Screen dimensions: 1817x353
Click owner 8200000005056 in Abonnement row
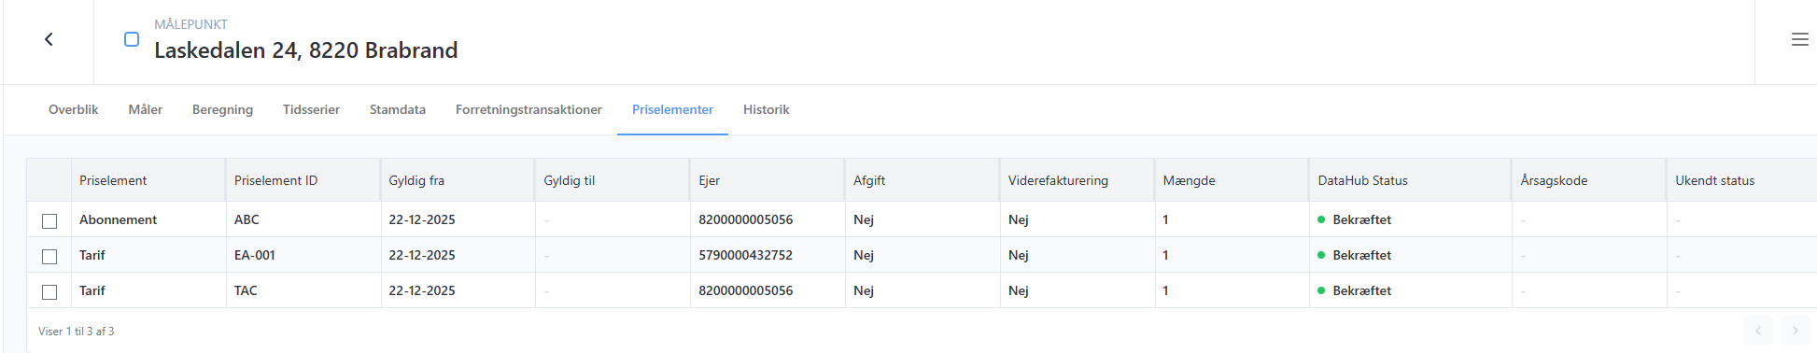coord(745,219)
